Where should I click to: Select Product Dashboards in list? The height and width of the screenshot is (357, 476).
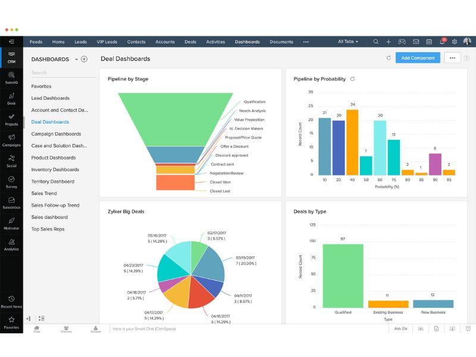point(54,158)
